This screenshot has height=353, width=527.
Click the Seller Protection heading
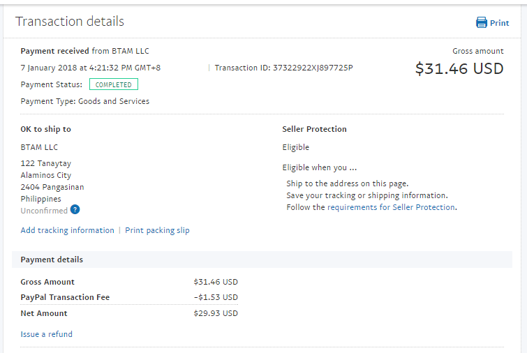(x=314, y=129)
